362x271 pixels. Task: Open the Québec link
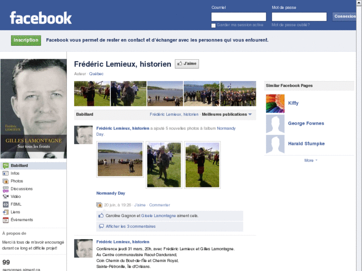pos(96,74)
